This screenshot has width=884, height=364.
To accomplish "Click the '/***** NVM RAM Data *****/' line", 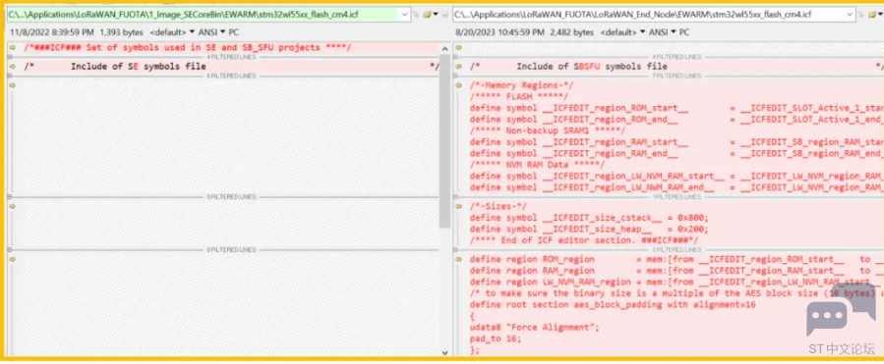I will [537, 164].
